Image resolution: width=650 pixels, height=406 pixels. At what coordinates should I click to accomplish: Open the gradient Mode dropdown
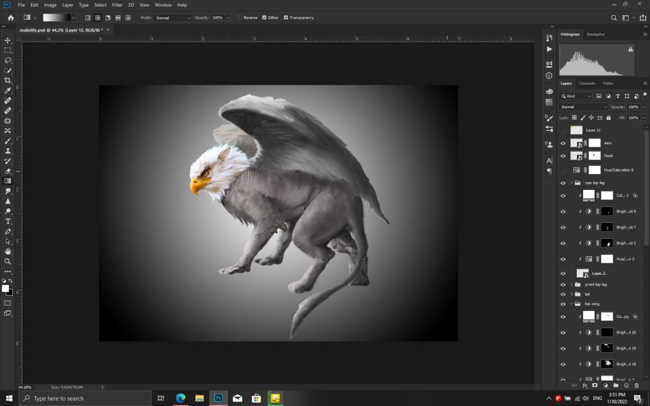point(173,18)
